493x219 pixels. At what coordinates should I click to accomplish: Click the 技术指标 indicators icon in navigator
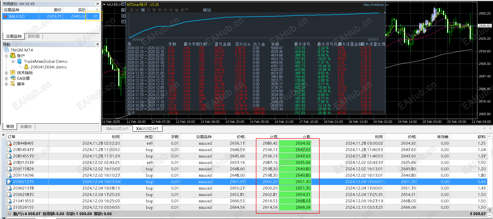tap(13, 73)
